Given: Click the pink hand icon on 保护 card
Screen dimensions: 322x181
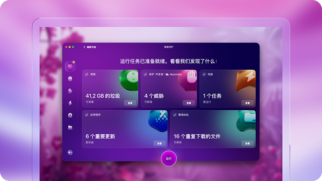Looking at the screenshot, I should 187,80.
